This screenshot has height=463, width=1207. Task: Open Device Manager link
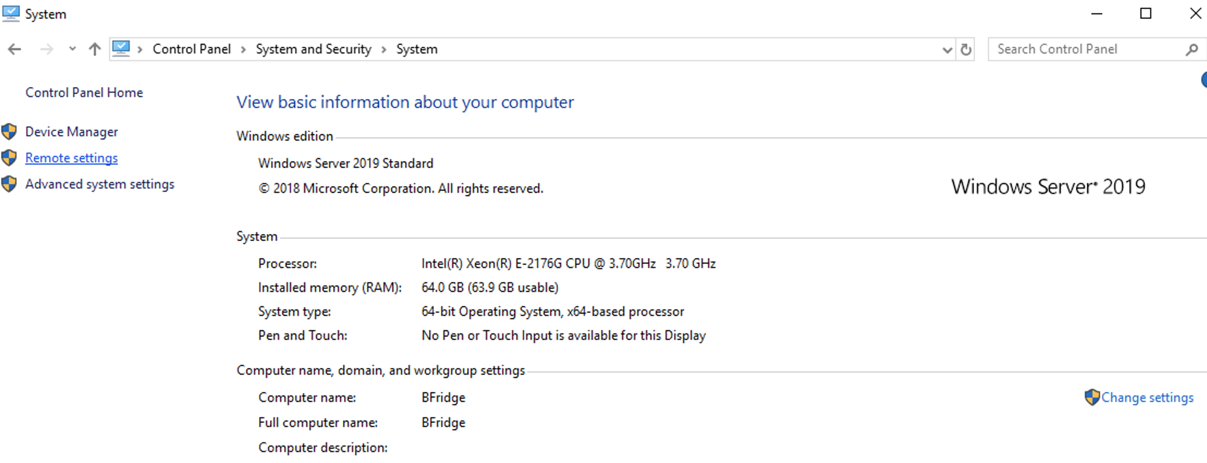tap(72, 132)
